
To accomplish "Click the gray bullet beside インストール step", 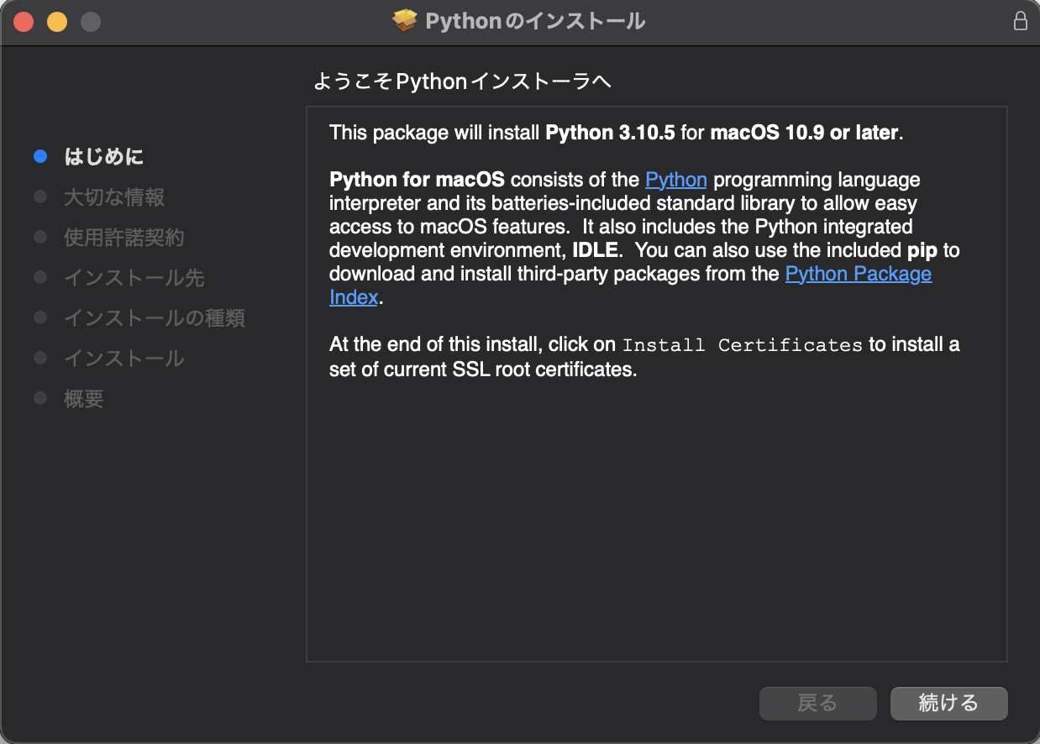I will tap(40, 358).
